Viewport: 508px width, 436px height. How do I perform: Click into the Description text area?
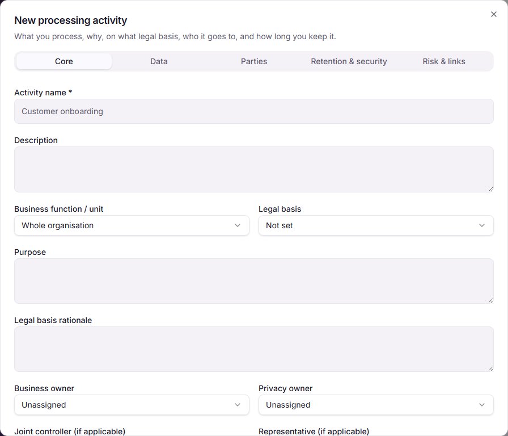coord(254,169)
